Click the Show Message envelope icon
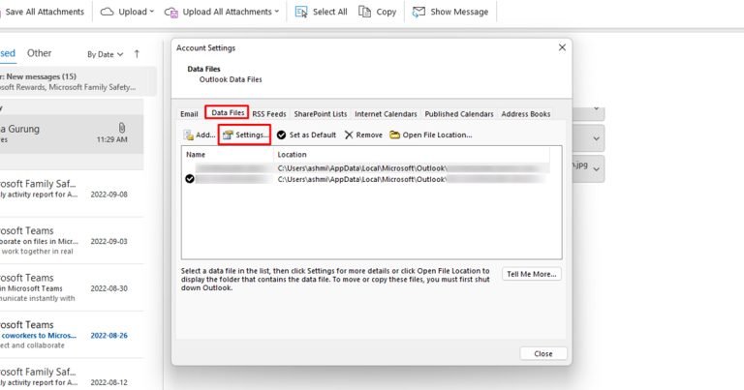 tap(418, 12)
